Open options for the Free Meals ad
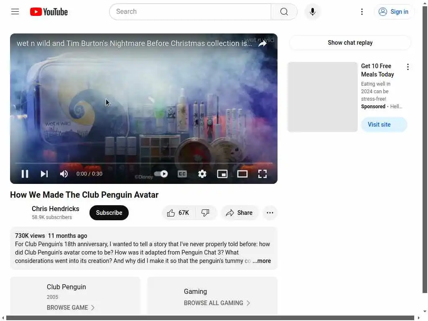Viewport: 428px width, 321px height. 408,67
